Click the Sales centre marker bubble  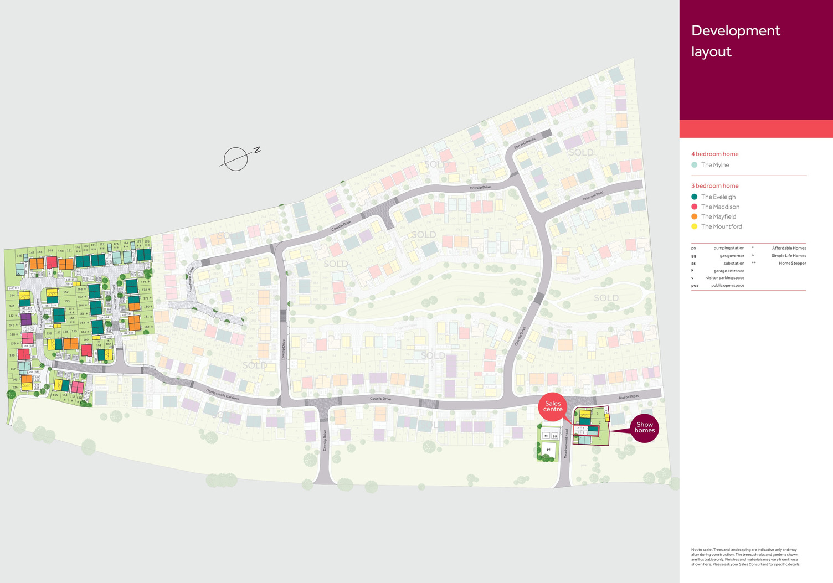[553, 406]
